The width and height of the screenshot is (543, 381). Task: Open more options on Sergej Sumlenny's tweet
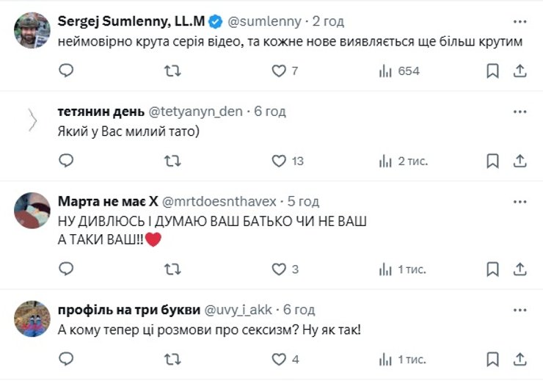(520, 21)
